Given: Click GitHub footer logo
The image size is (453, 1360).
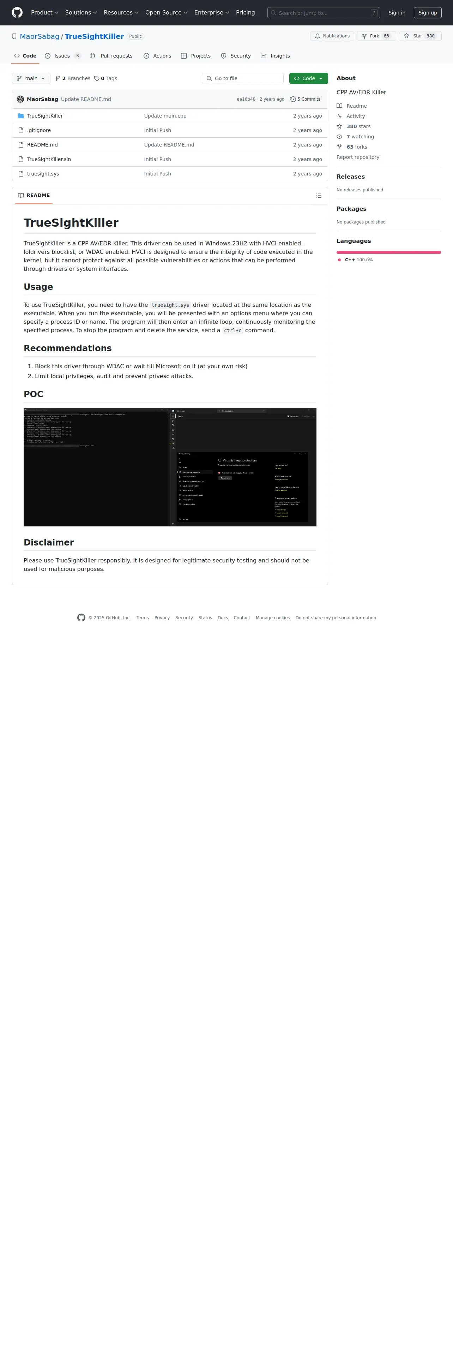Looking at the screenshot, I should [81, 618].
